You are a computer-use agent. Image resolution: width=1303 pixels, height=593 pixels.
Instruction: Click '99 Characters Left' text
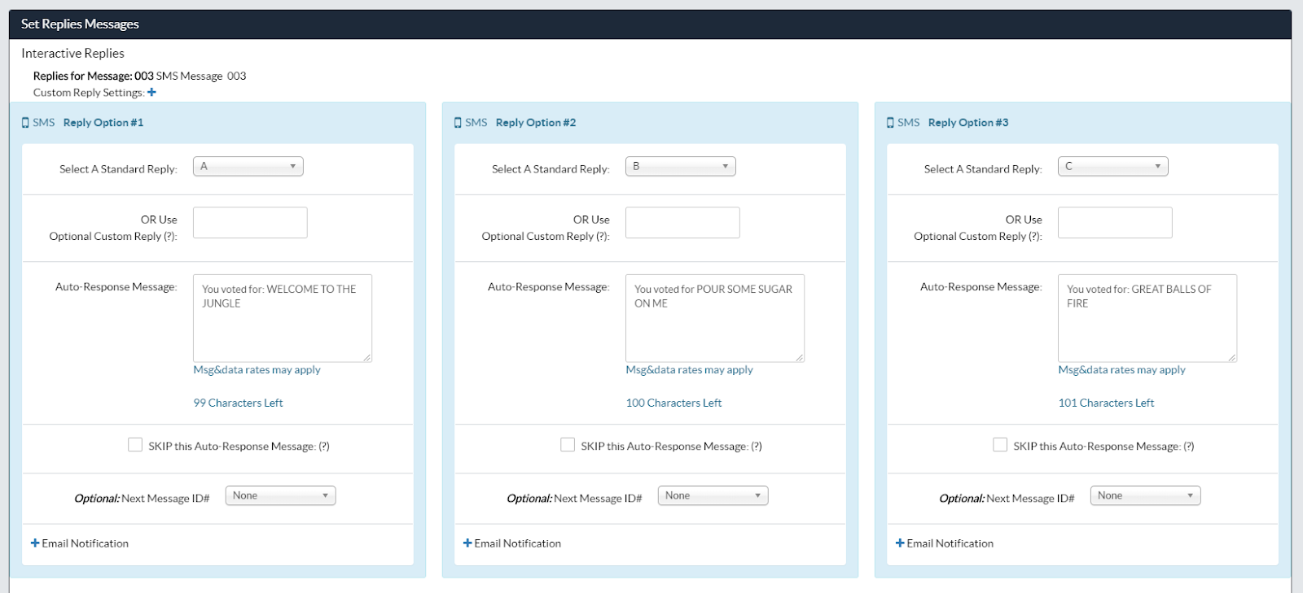coord(239,403)
